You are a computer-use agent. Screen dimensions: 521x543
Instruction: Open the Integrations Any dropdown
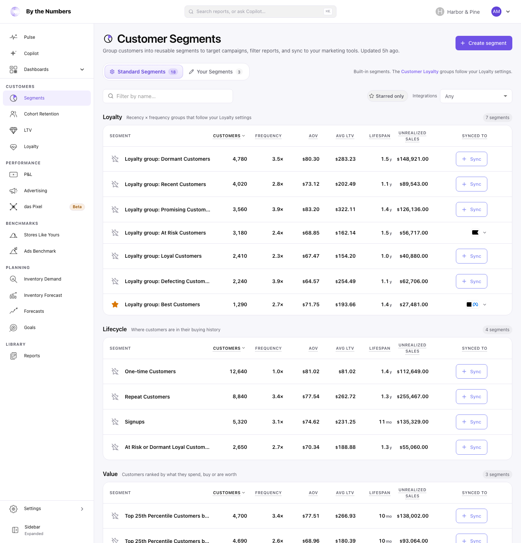pos(476,96)
